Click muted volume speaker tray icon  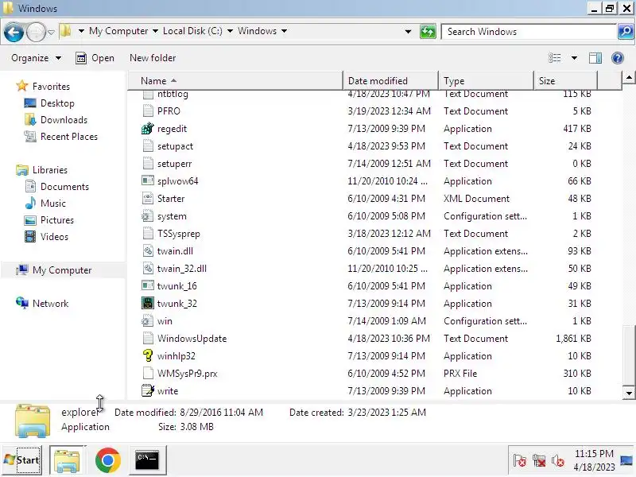click(558, 461)
